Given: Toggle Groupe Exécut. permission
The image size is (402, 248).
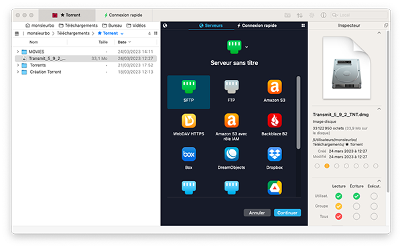Looking at the screenshot, I should point(374,206).
